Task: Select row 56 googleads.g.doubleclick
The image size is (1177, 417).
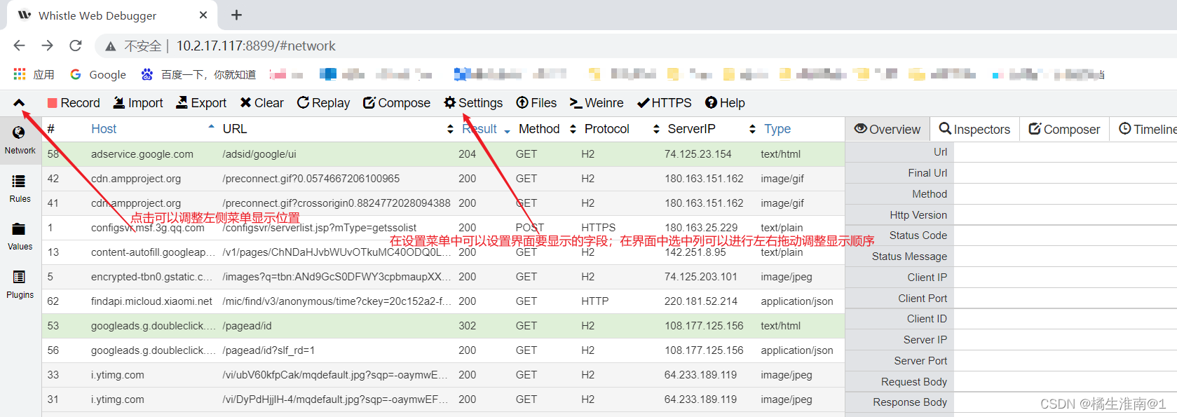Action: (x=443, y=350)
